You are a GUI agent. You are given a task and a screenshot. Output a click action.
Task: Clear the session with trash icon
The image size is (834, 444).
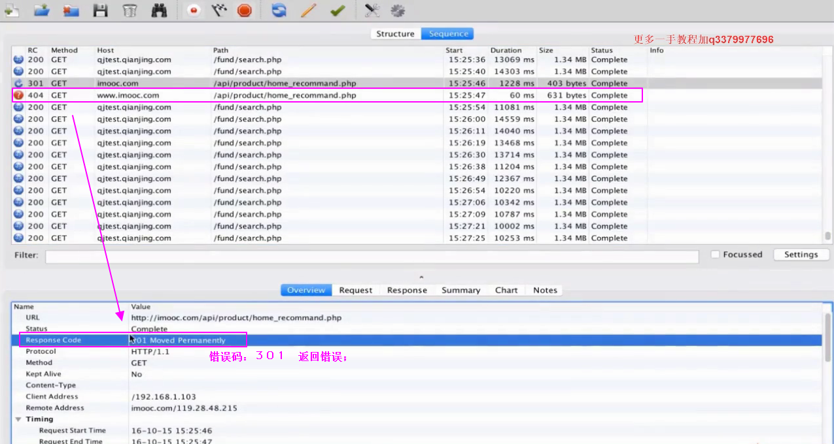click(x=130, y=10)
